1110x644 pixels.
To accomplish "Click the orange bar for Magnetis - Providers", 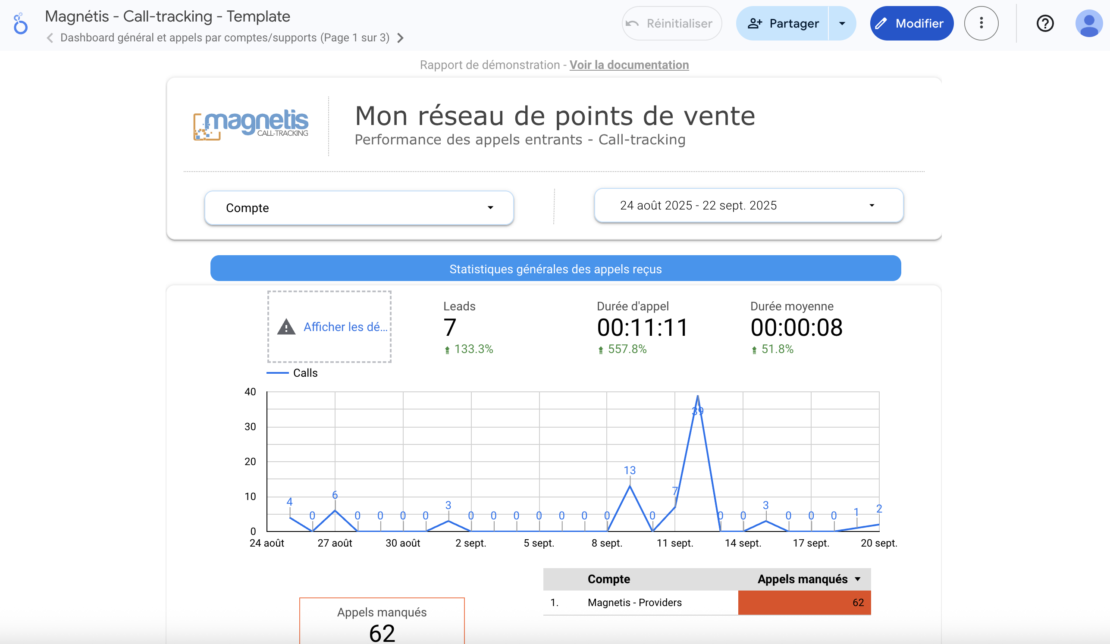I will [804, 602].
